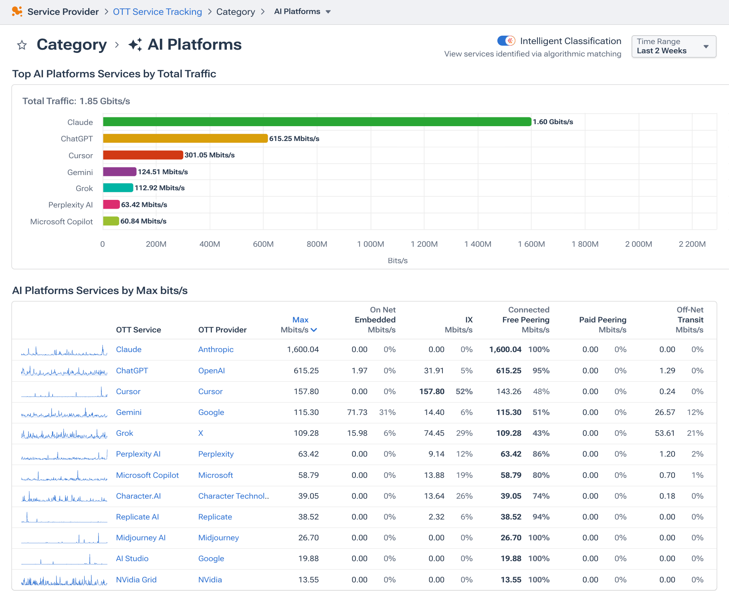Click the teal Grok traffic bar
The image size is (729, 602).
pos(118,188)
